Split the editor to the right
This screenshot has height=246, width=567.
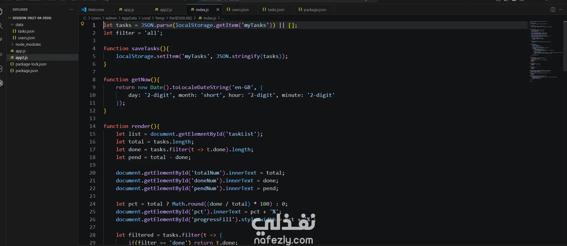553,10
